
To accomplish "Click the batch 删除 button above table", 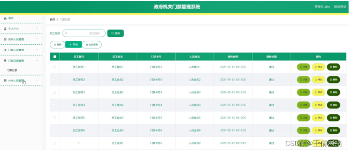I will pyautogui.click(x=57, y=45).
